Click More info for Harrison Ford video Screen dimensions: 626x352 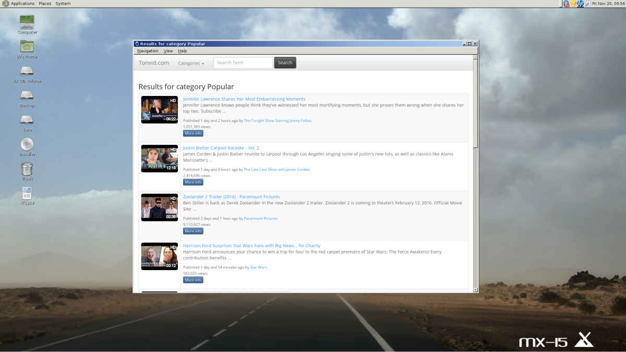pyautogui.click(x=193, y=280)
